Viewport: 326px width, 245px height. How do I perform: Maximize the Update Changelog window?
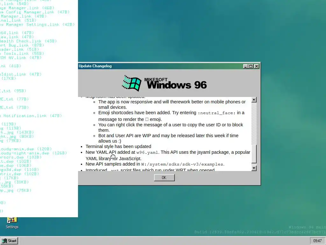pyautogui.click(x=251, y=66)
